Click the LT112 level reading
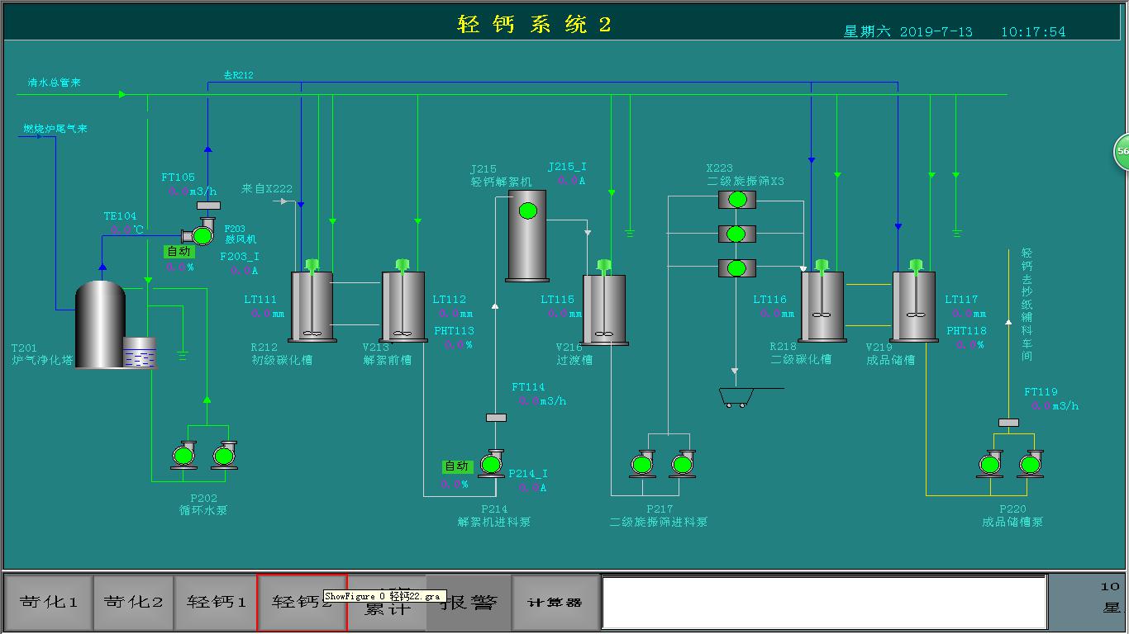The image size is (1129, 634). coord(455,314)
